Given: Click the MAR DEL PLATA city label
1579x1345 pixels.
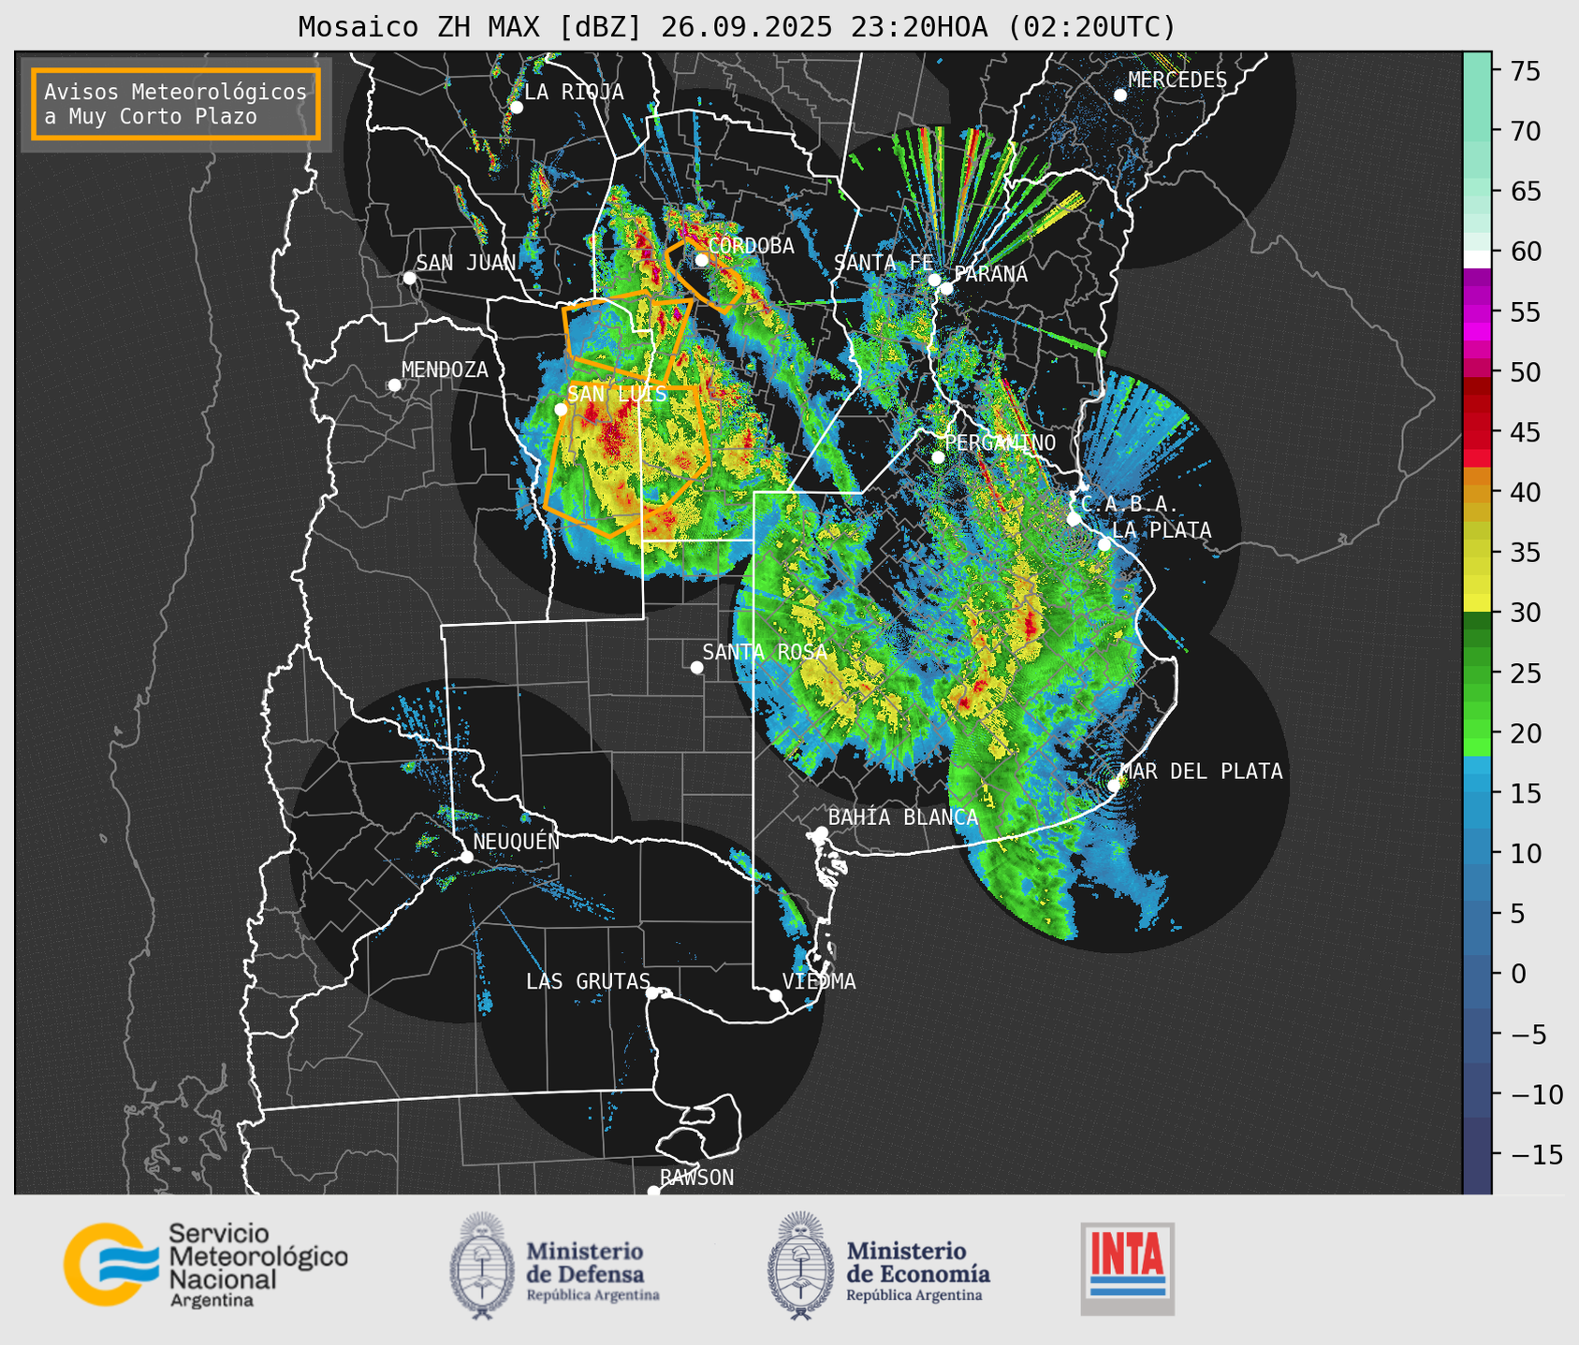Looking at the screenshot, I should click(1201, 772).
